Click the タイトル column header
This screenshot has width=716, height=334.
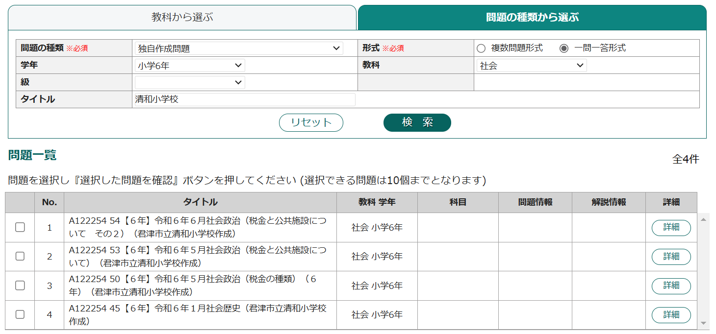(x=200, y=202)
